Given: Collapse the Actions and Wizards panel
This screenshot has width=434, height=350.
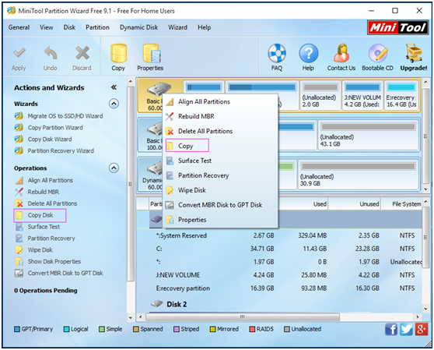Looking at the screenshot, I should coord(114,87).
